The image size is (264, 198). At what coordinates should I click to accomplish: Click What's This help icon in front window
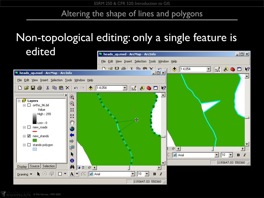[163, 88]
